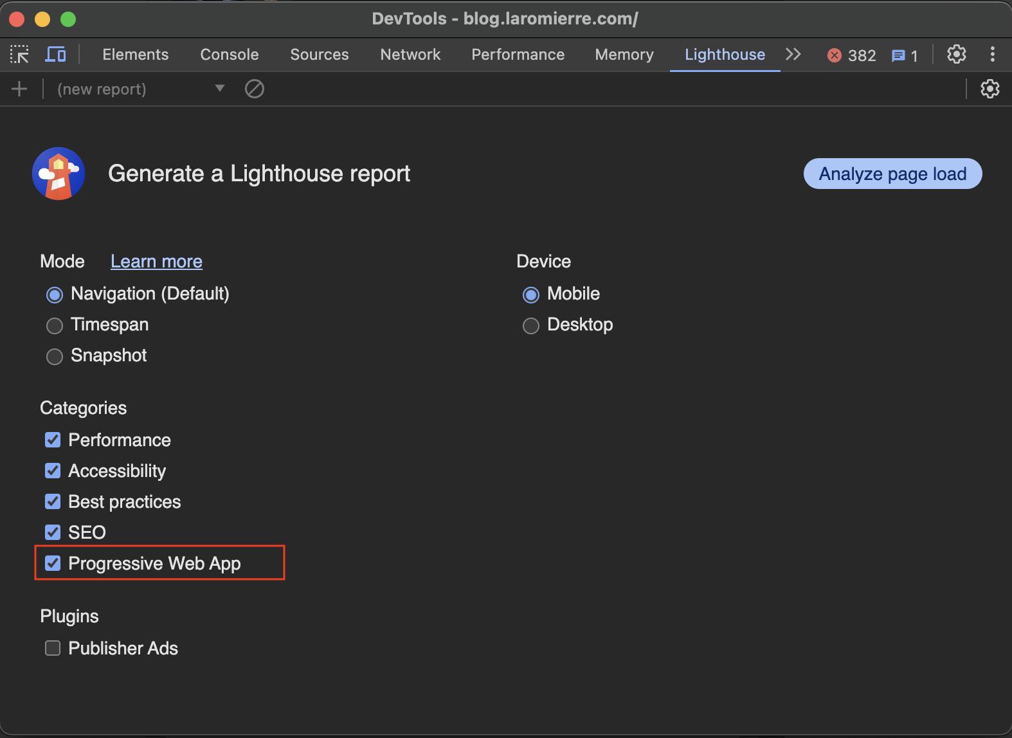The height and width of the screenshot is (738, 1012).
Task: Click the yellow minimize window button
Action: click(x=42, y=19)
